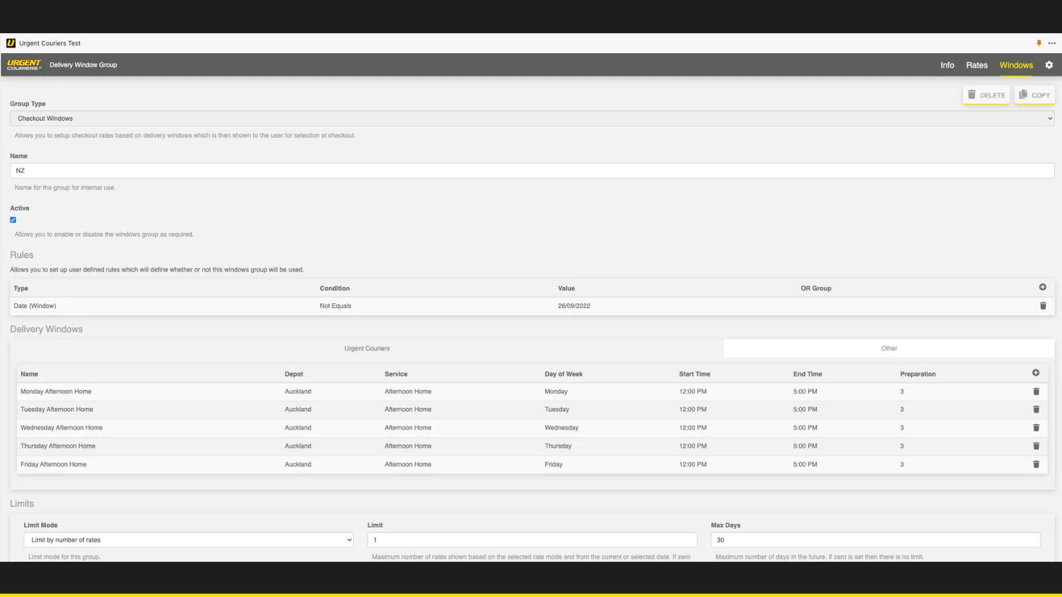
Task: Delete the Date (Window) rule
Action: pyautogui.click(x=1043, y=306)
